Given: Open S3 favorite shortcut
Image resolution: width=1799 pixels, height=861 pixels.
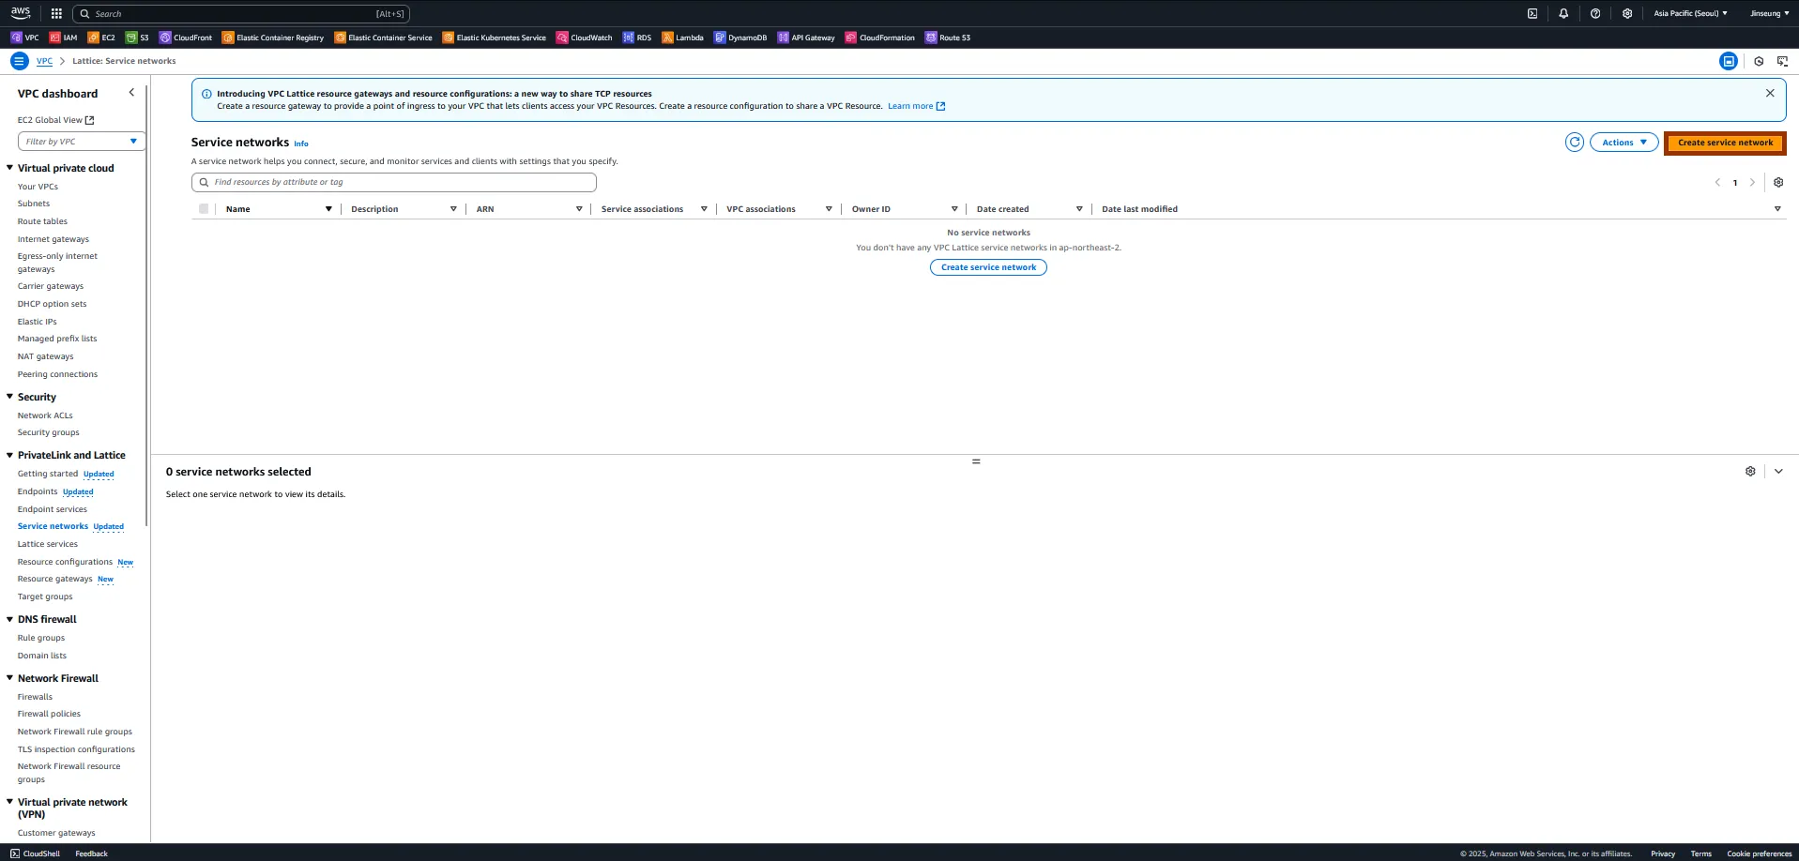Looking at the screenshot, I should coord(137,38).
